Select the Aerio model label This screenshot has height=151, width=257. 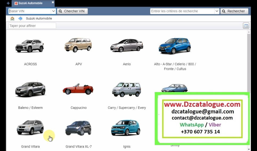(x=127, y=64)
